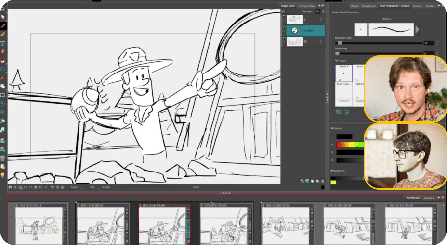Select the Brush tool in left toolbar
This screenshot has height=245, width=447.
[3, 25]
